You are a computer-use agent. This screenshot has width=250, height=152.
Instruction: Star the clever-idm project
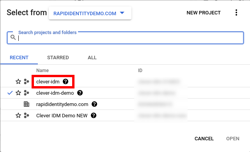click(18, 81)
